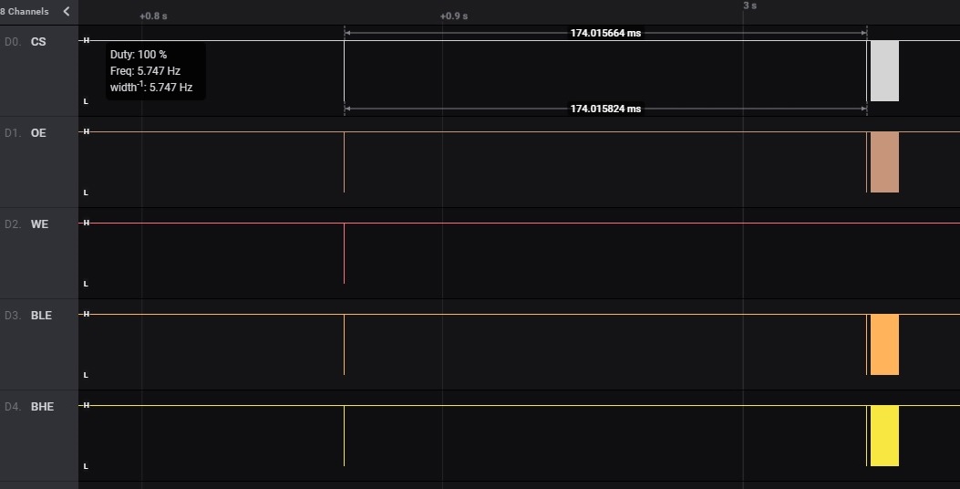Viewport: 960px width, 489px height.
Task: Click the Duty: 100 % tooltip readout
Action: coord(139,55)
